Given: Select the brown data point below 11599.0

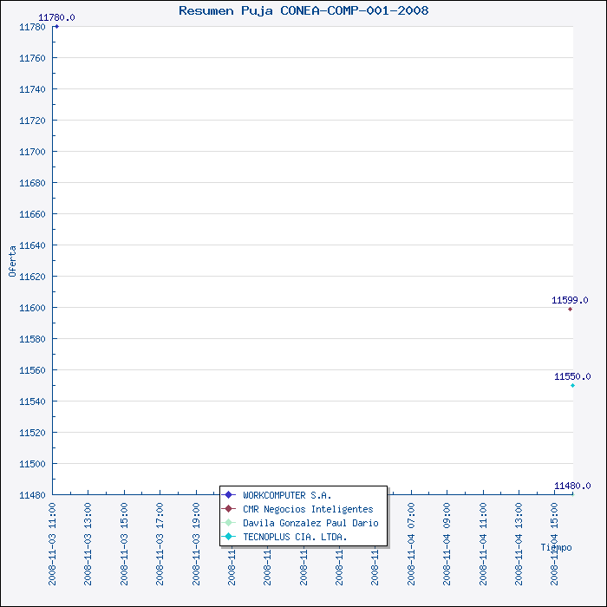Looking at the screenshot, I should [x=570, y=309].
